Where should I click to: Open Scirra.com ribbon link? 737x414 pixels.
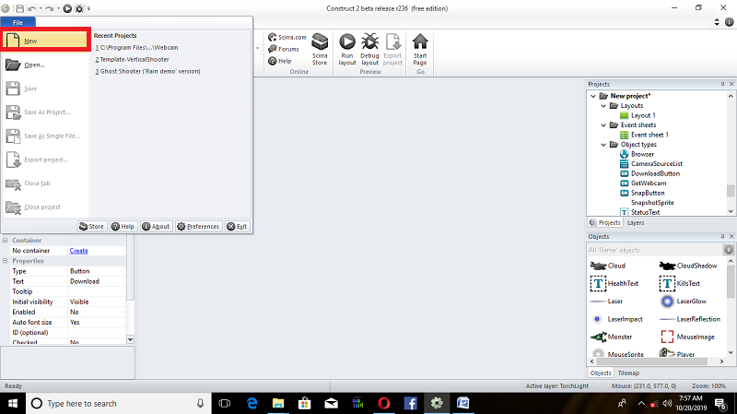[x=287, y=37]
